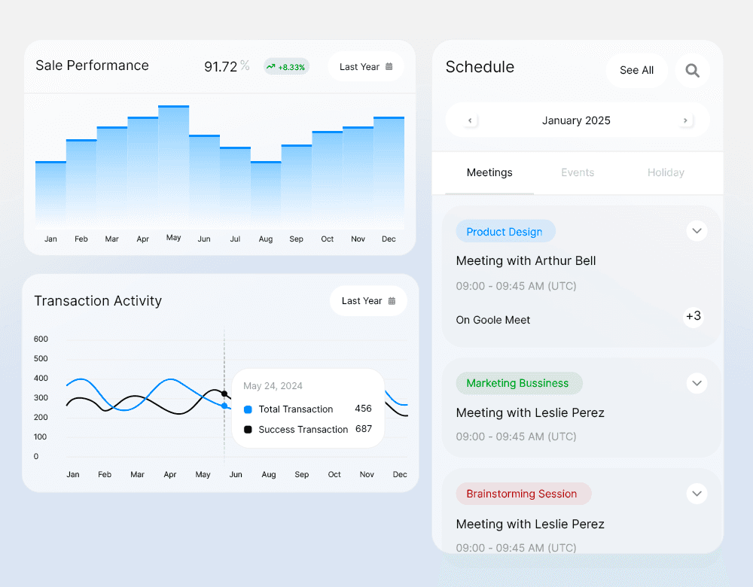The height and width of the screenshot is (587, 753).
Task: Expand the Product Design meeting details
Action: pyautogui.click(x=697, y=231)
